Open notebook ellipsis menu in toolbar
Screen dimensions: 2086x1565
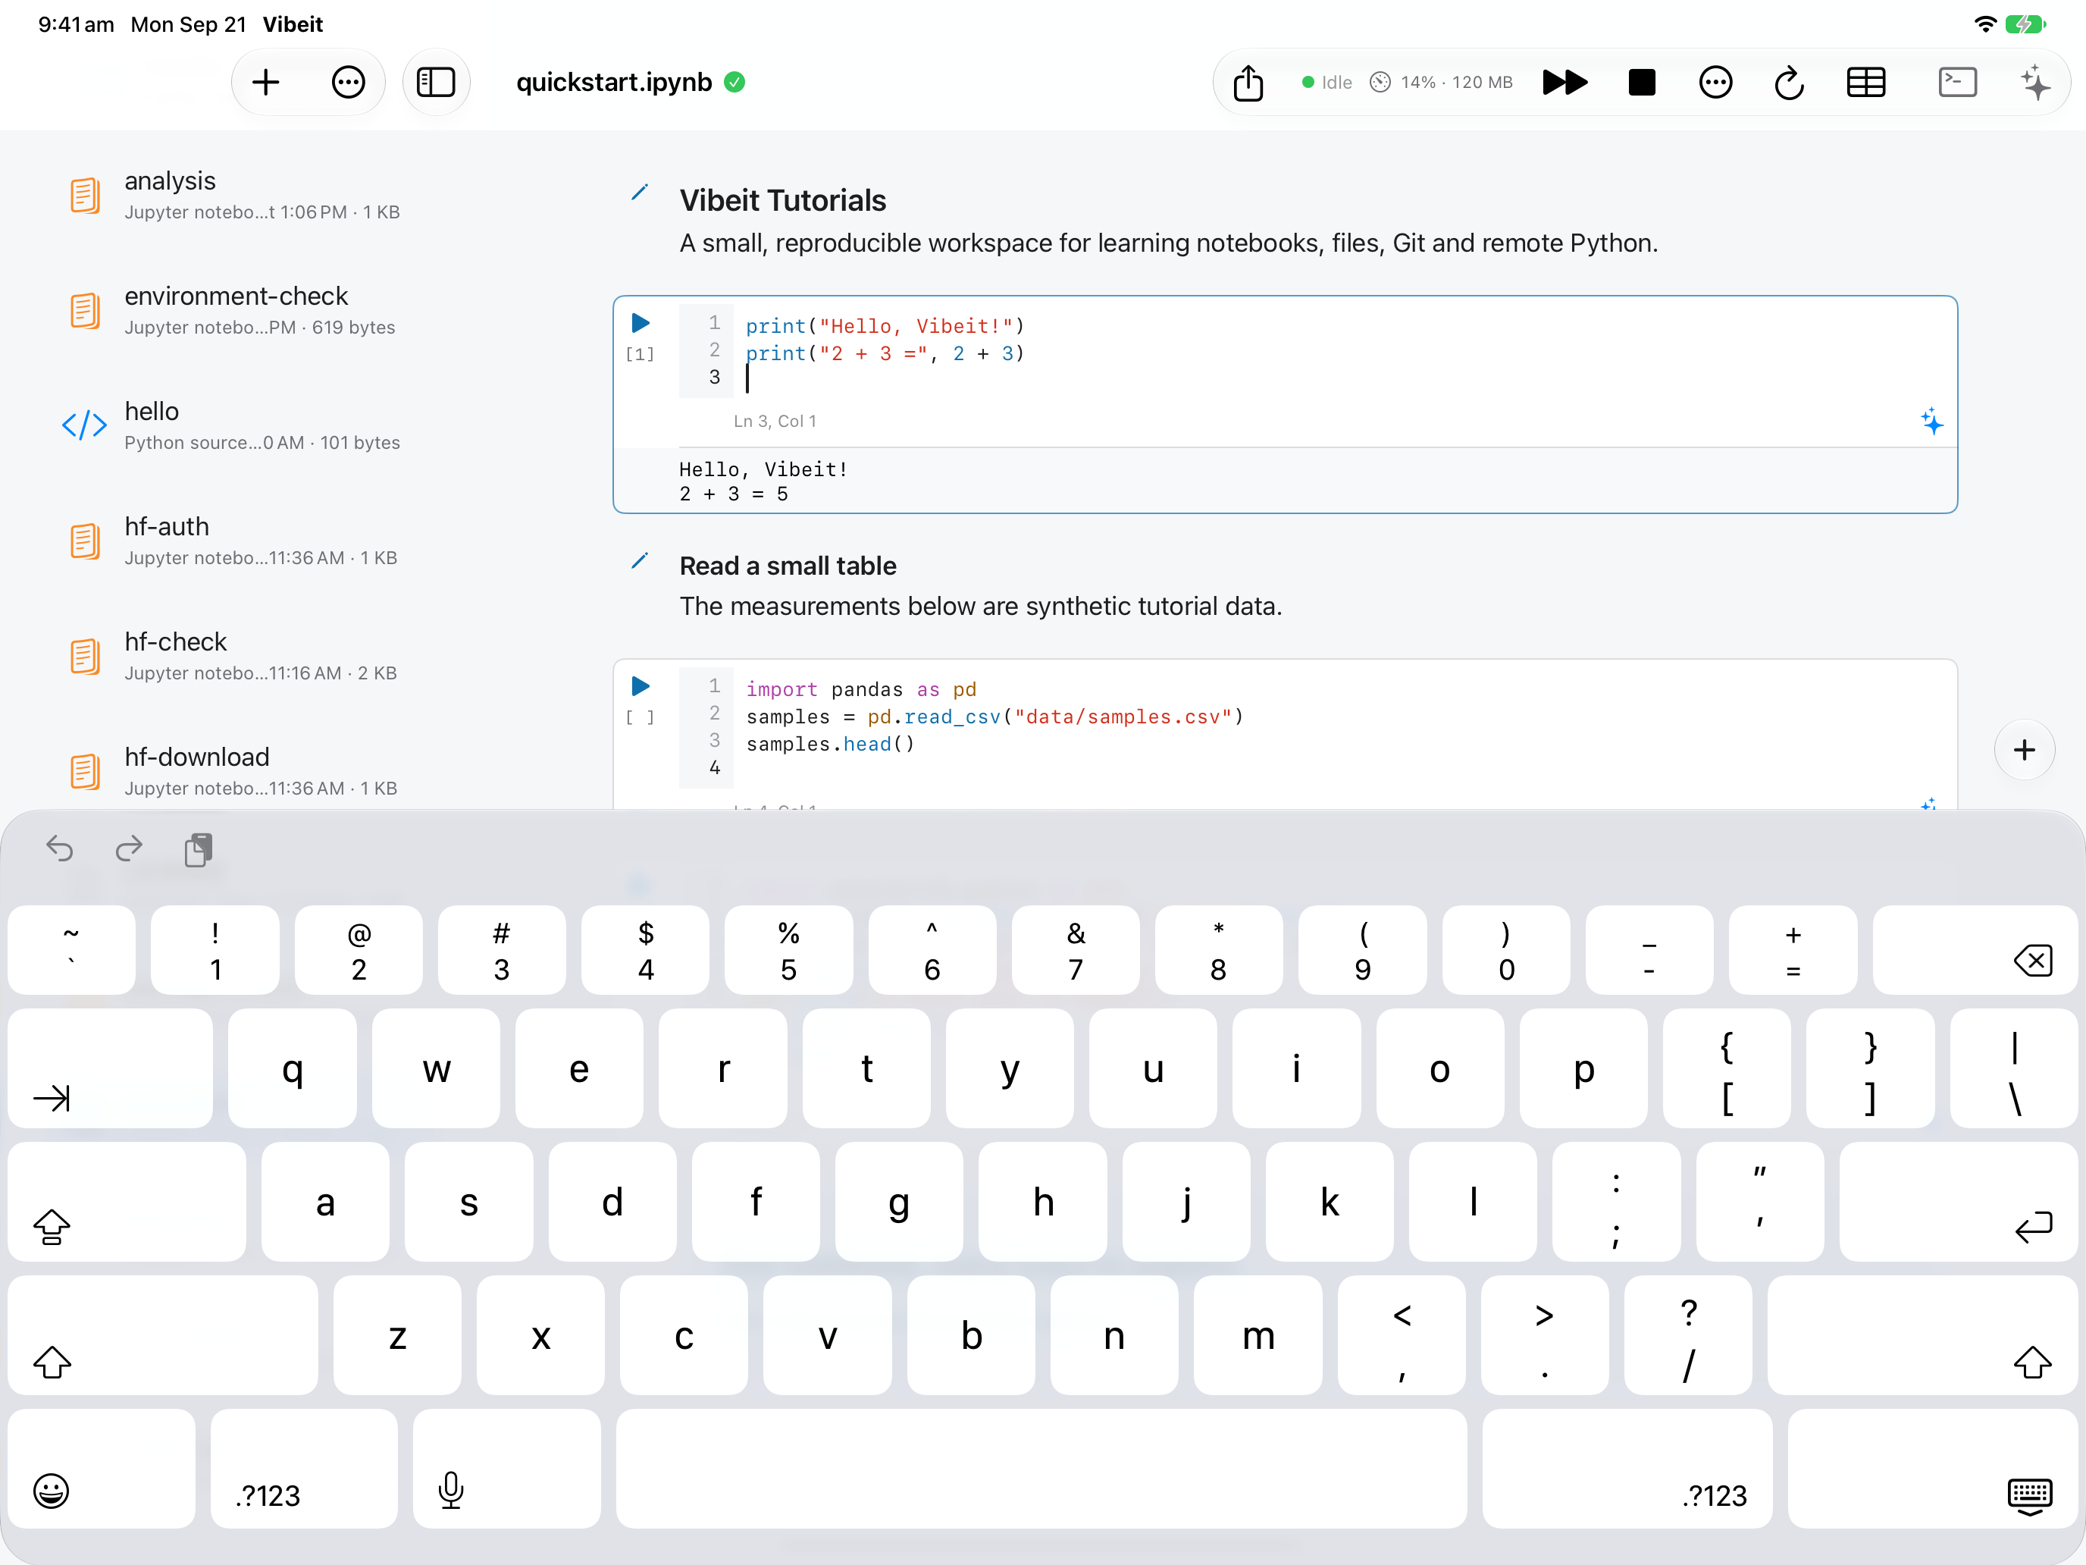pos(1715,82)
